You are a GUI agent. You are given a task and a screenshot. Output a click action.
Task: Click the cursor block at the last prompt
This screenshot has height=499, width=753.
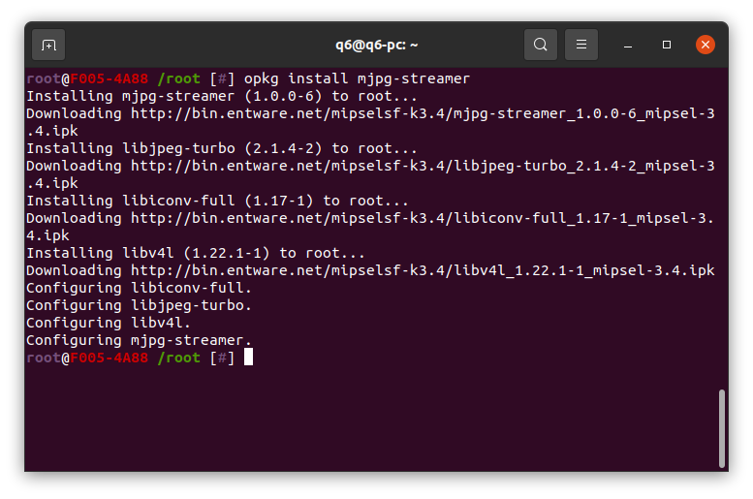(x=248, y=358)
